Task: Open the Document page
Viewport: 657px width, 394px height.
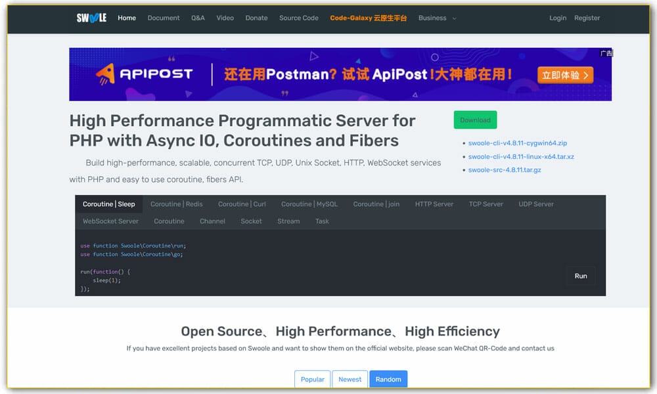Action: (163, 18)
